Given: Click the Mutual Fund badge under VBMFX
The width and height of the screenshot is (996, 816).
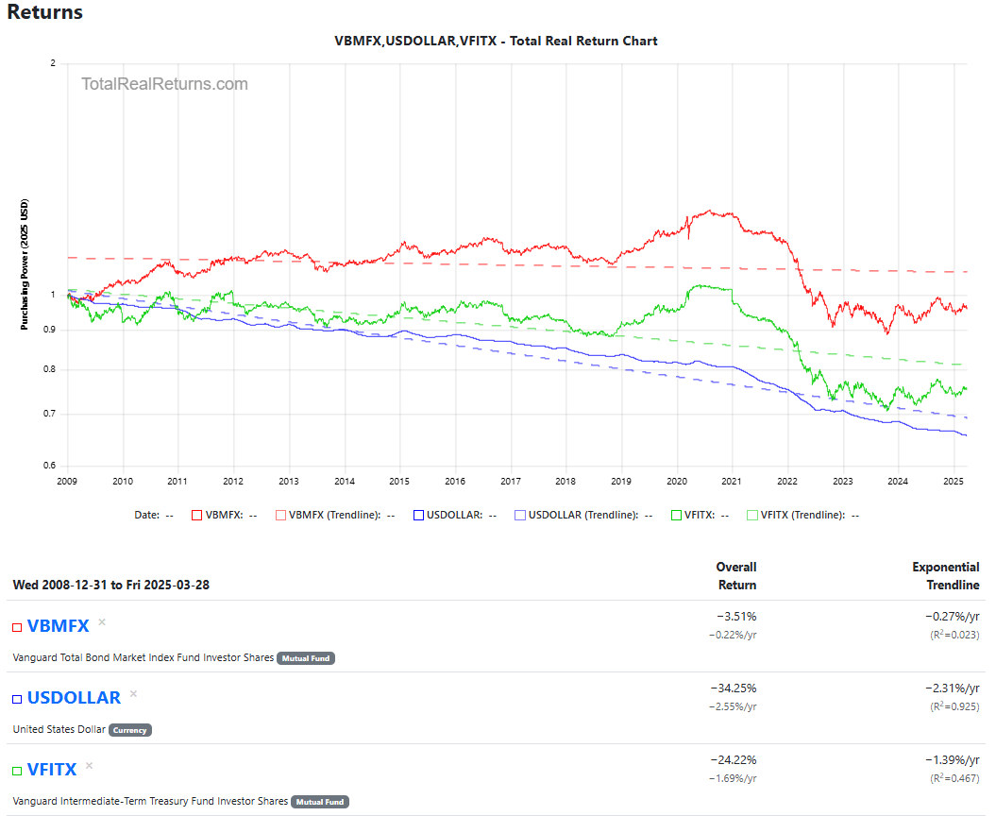Looking at the screenshot, I should [306, 658].
